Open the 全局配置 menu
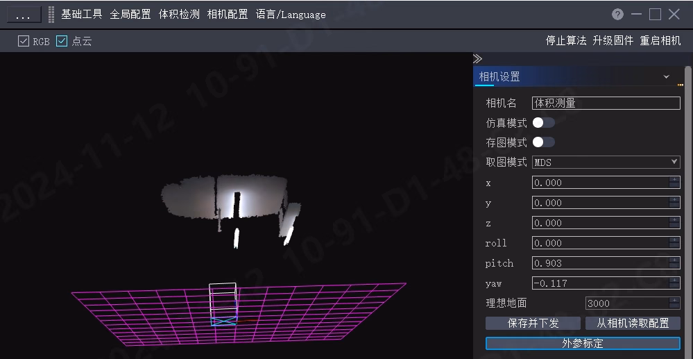The width and height of the screenshot is (693, 359). pos(130,14)
